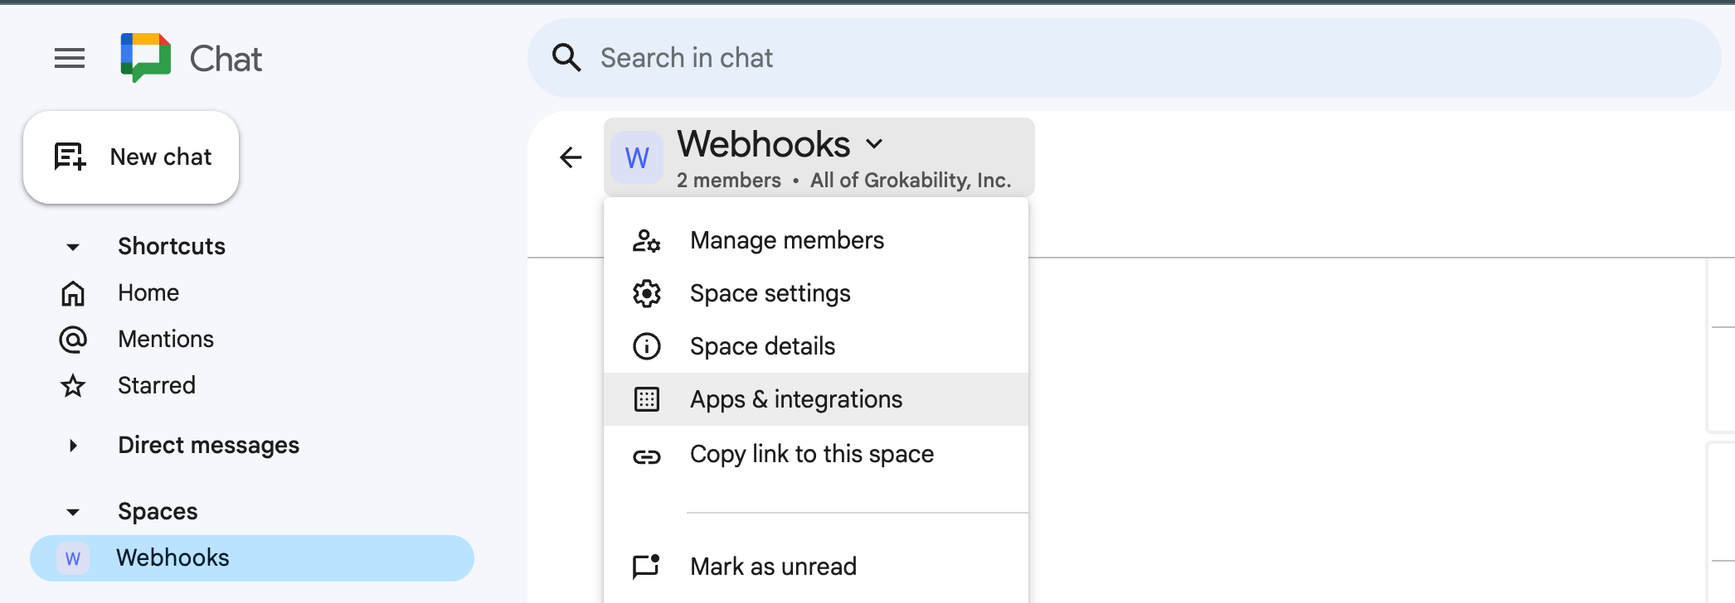Choose Manage members from menu
The image size is (1735, 603).
pyautogui.click(x=816, y=240)
